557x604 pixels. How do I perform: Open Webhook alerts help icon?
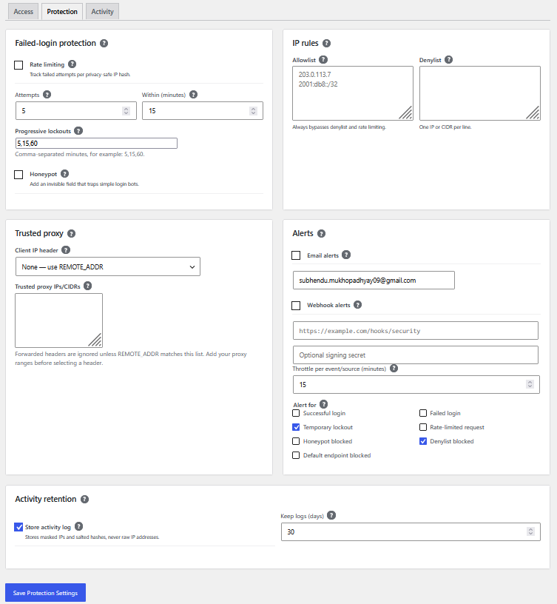pos(357,305)
